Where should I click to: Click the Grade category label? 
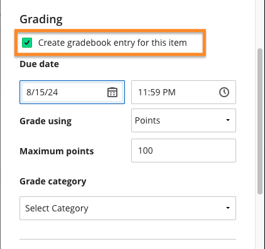click(53, 181)
